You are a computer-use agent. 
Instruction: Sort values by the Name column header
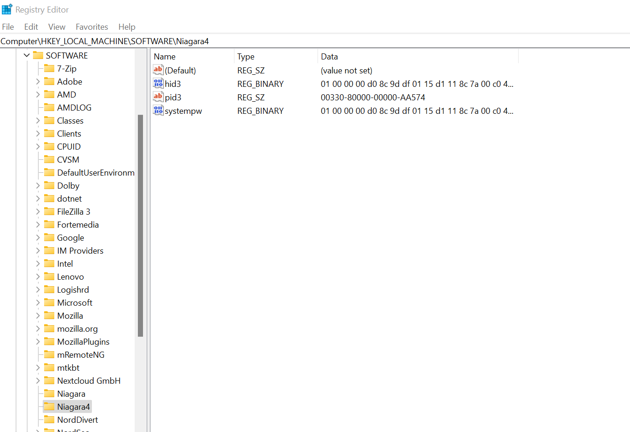pos(192,57)
